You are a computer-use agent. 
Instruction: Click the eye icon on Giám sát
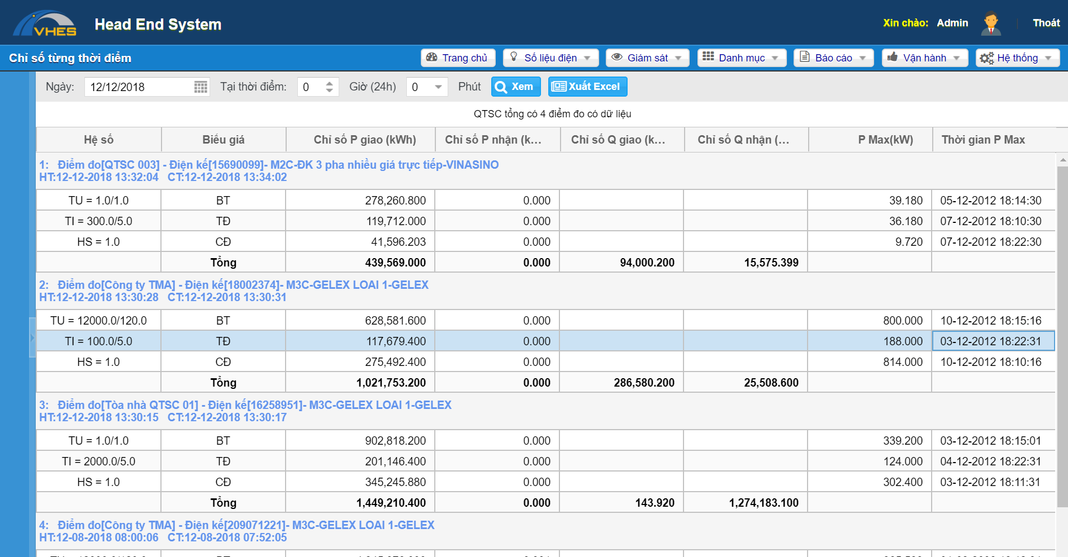point(617,57)
